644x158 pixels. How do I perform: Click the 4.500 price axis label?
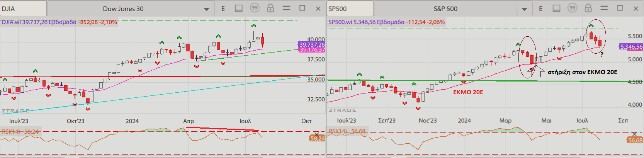[635, 82]
